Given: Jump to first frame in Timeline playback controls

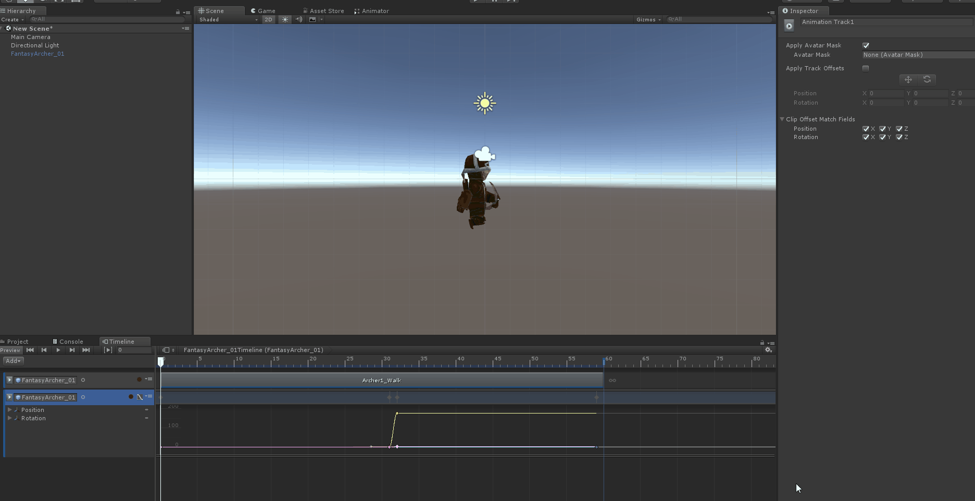Looking at the screenshot, I should (30, 350).
